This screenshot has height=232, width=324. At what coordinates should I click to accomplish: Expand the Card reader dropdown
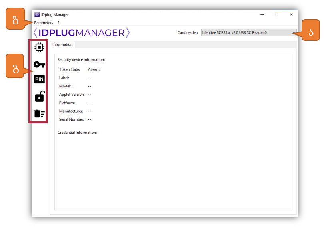pyautogui.click(x=294, y=33)
